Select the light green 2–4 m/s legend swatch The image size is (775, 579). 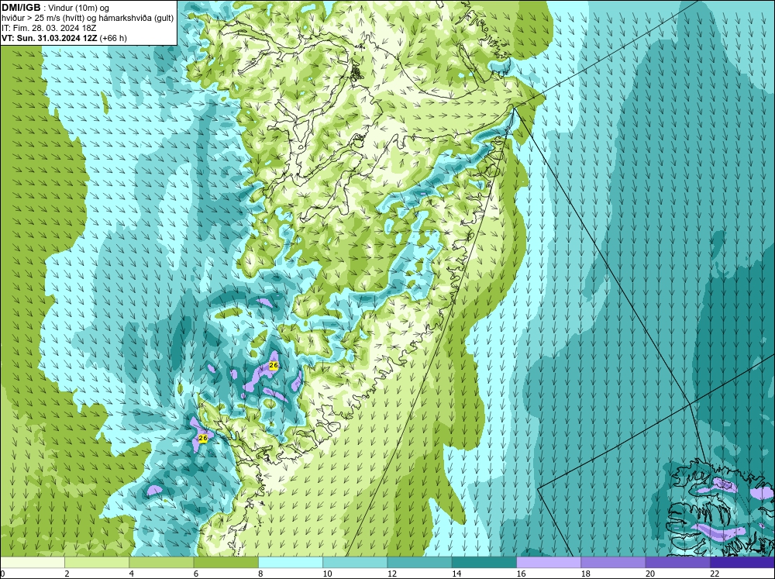click(97, 563)
